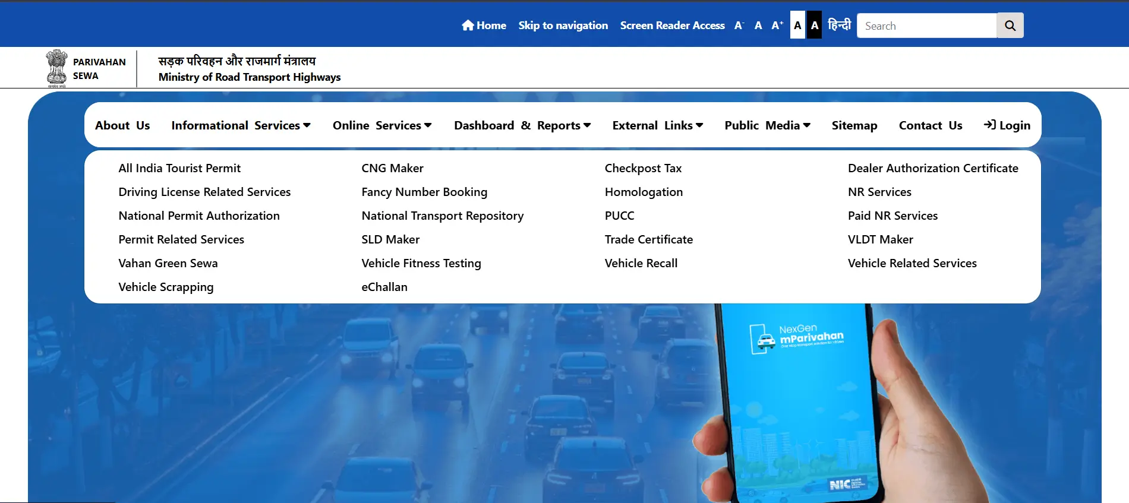This screenshot has height=503, width=1129.
Task: Open the Contact Us menu item
Action: coord(931,125)
